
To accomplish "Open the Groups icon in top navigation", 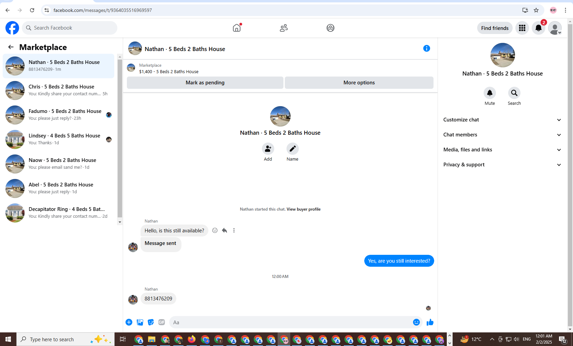I will [330, 28].
